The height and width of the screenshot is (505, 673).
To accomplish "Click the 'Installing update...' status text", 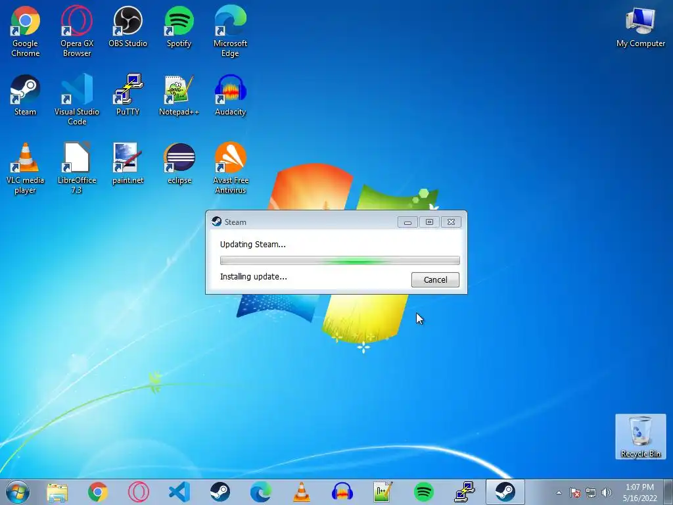I will (254, 277).
